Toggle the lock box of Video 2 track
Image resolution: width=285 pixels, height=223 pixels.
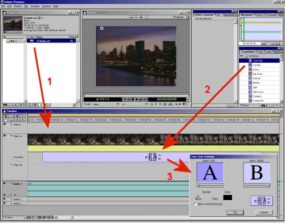click(x=8, y=124)
